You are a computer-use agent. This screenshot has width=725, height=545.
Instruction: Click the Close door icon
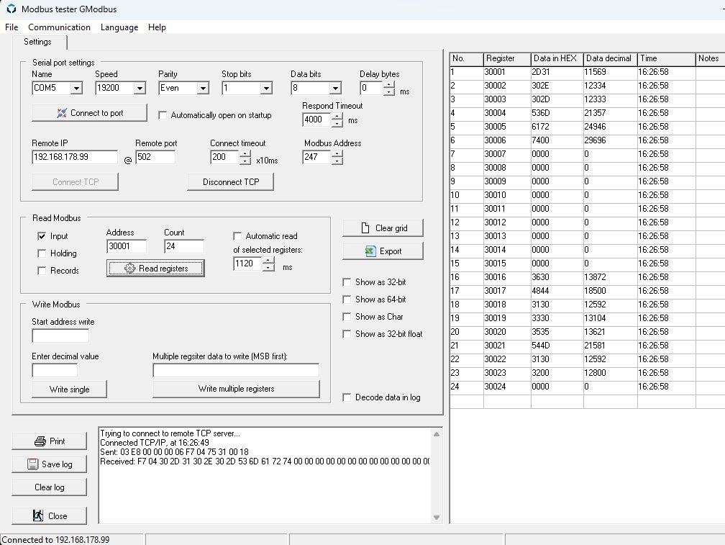38,515
